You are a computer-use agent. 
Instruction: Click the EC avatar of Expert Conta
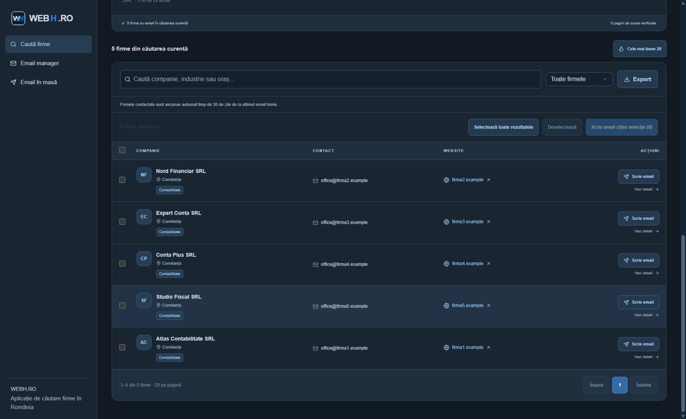point(144,217)
